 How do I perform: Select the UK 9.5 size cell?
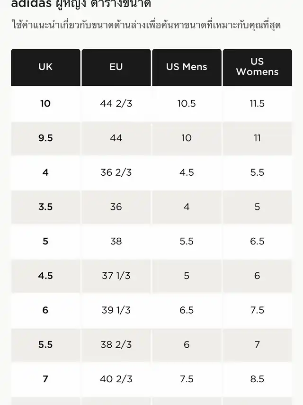(45, 138)
